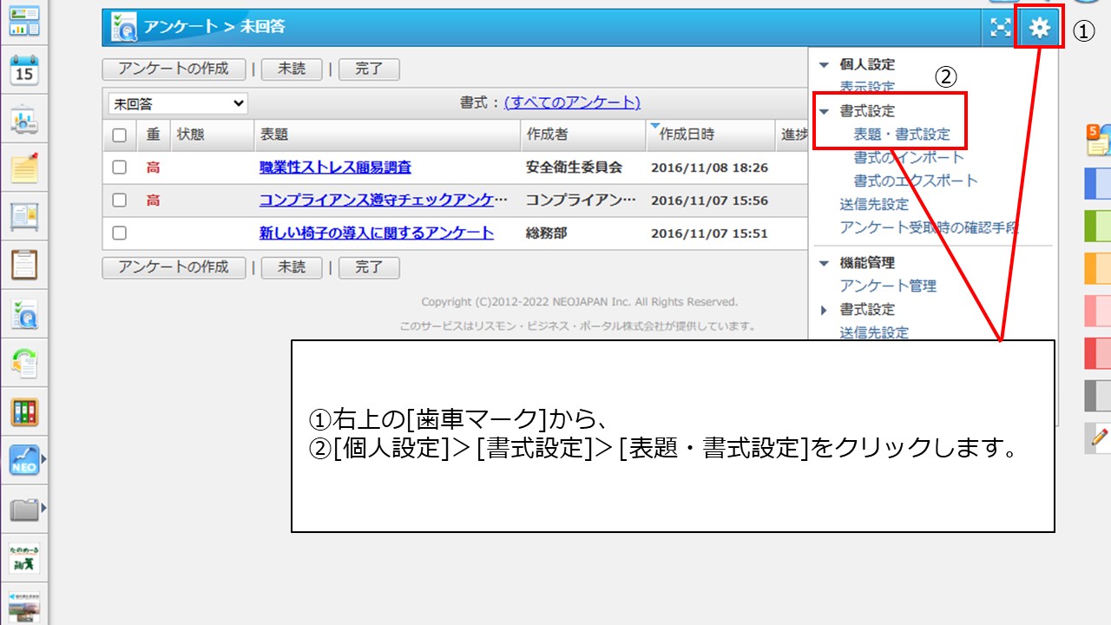Open the 未回答 status dropdown
1111x625 pixels.
(177, 102)
